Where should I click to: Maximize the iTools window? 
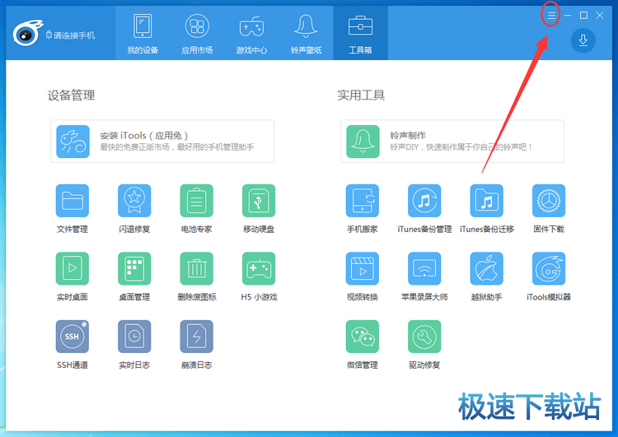pos(583,16)
